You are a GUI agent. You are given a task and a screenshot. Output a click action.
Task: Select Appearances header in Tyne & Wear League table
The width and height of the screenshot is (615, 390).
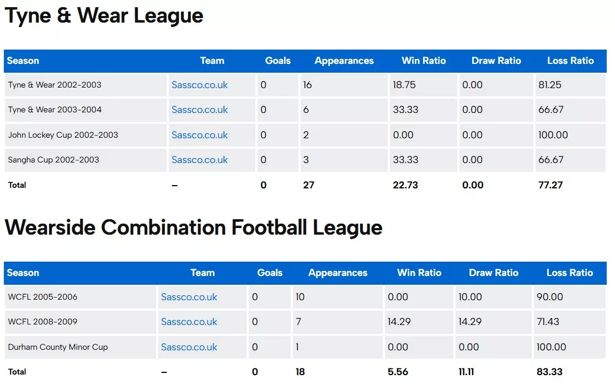pos(344,61)
